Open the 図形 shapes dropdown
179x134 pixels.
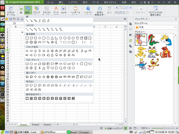pyautogui.click(x=28, y=10)
